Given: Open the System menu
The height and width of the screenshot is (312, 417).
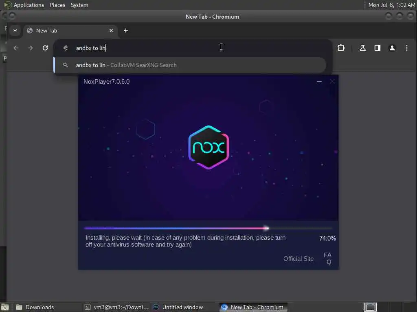Looking at the screenshot, I should pyautogui.click(x=79, y=5).
